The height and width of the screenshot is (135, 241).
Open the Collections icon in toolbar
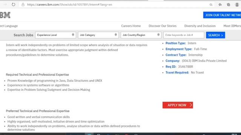(x=229, y=4)
